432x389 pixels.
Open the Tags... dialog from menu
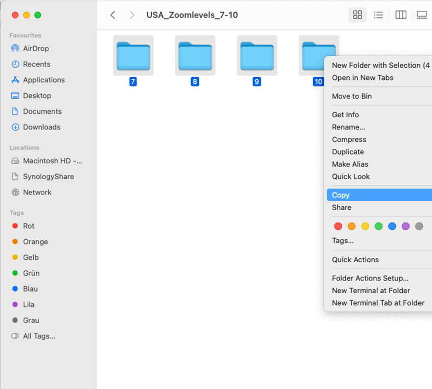tap(343, 241)
